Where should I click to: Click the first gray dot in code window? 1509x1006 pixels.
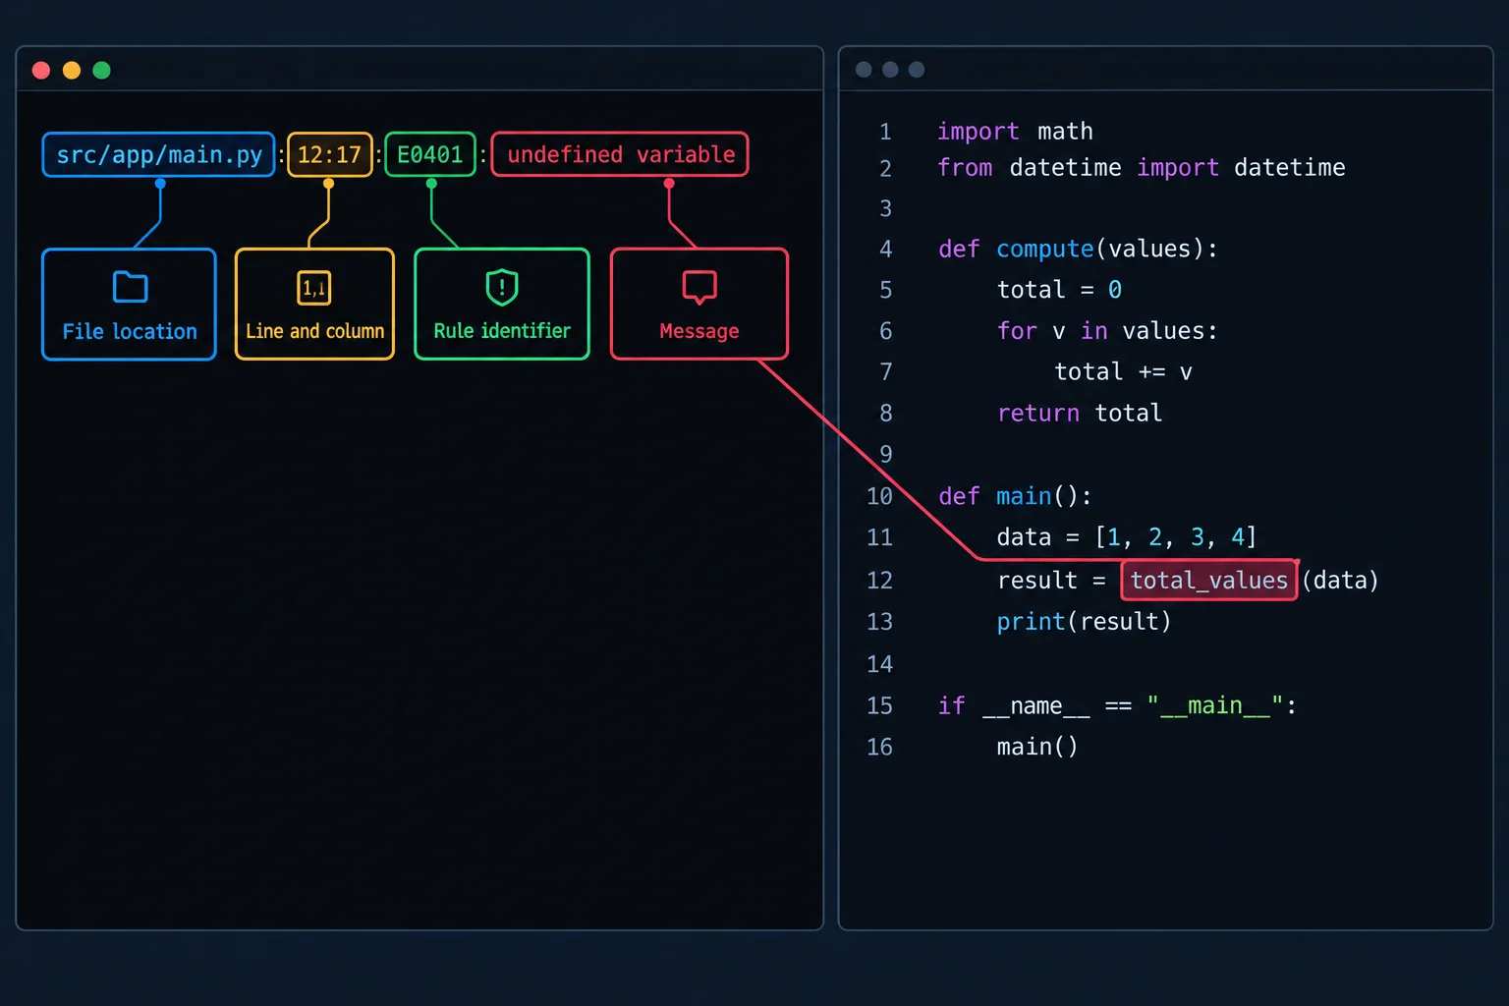coord(864,70)
